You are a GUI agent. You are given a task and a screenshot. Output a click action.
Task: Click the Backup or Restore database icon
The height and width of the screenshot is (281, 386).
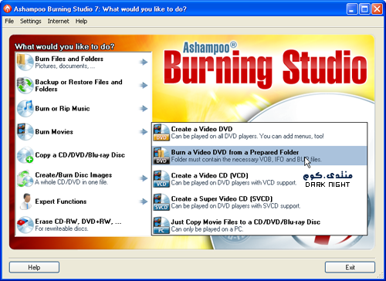coord(25,86)
